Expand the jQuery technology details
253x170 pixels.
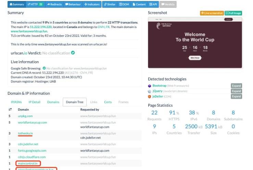236,91
